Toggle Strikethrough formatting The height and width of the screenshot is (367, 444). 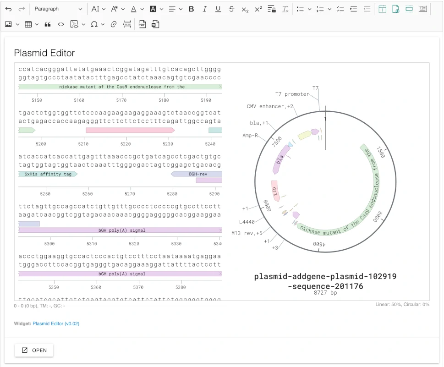pos(231,9)
